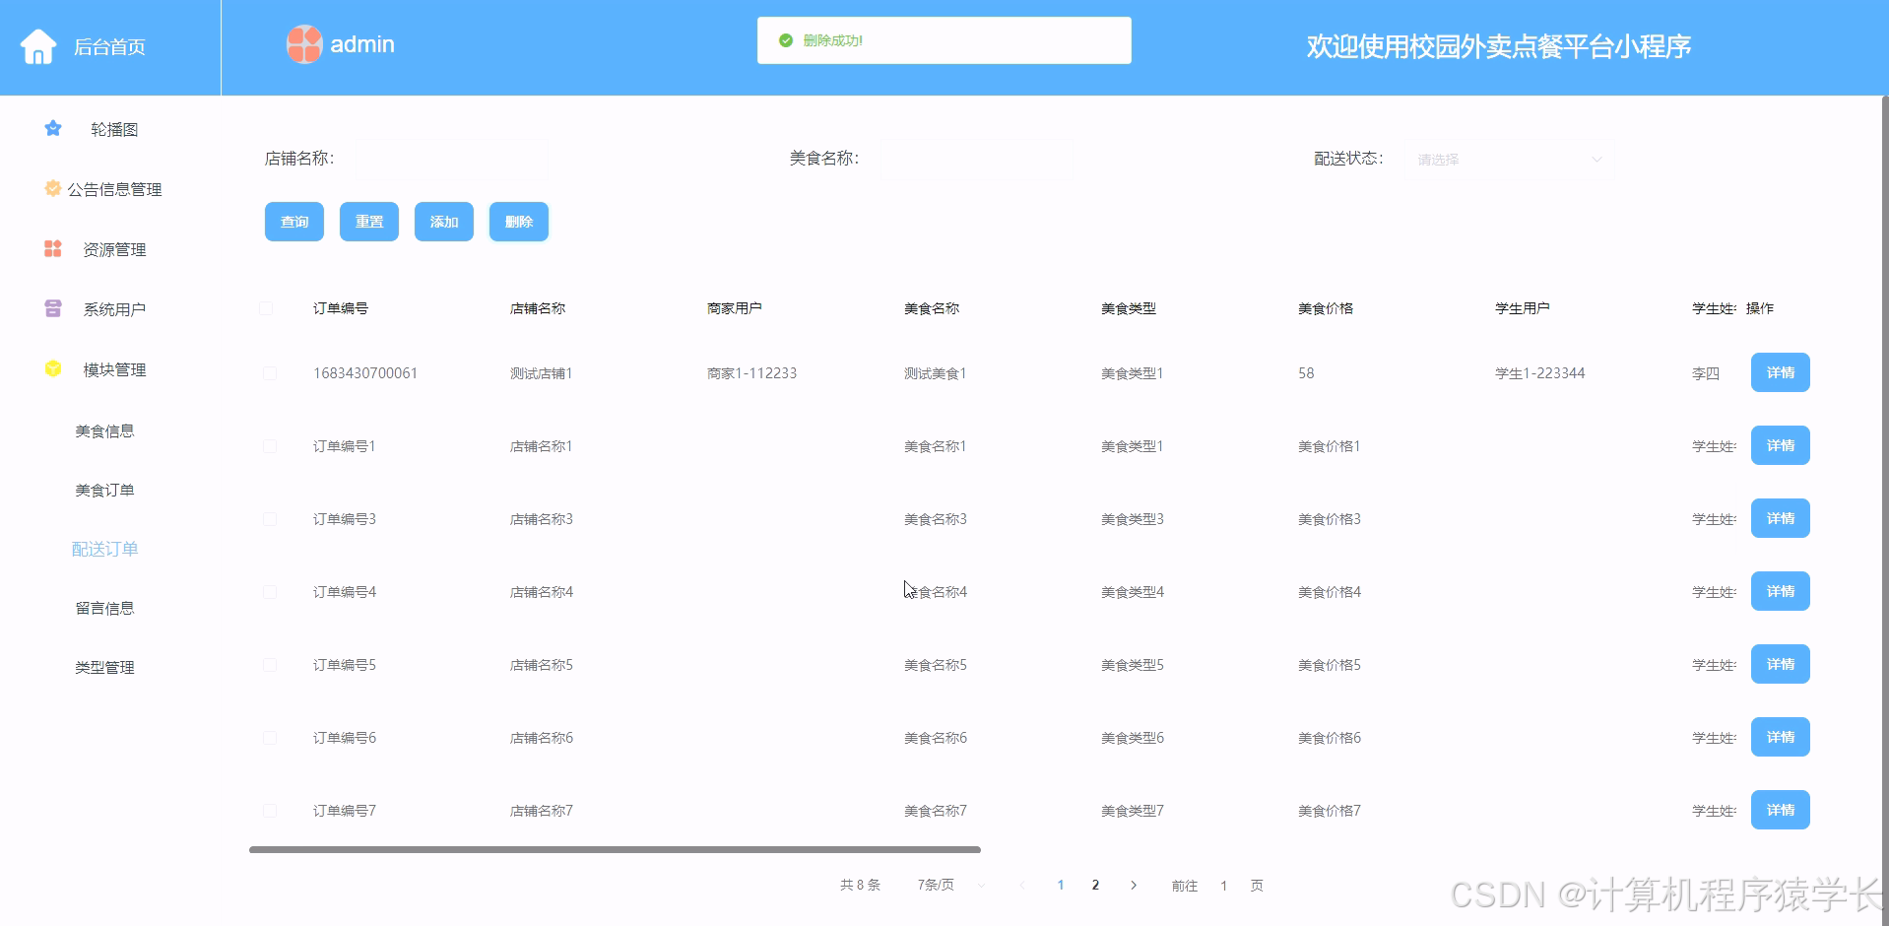The image size is (1889, 926).
Task: Click the 查询 button
Action: click(x=294, y=222)
